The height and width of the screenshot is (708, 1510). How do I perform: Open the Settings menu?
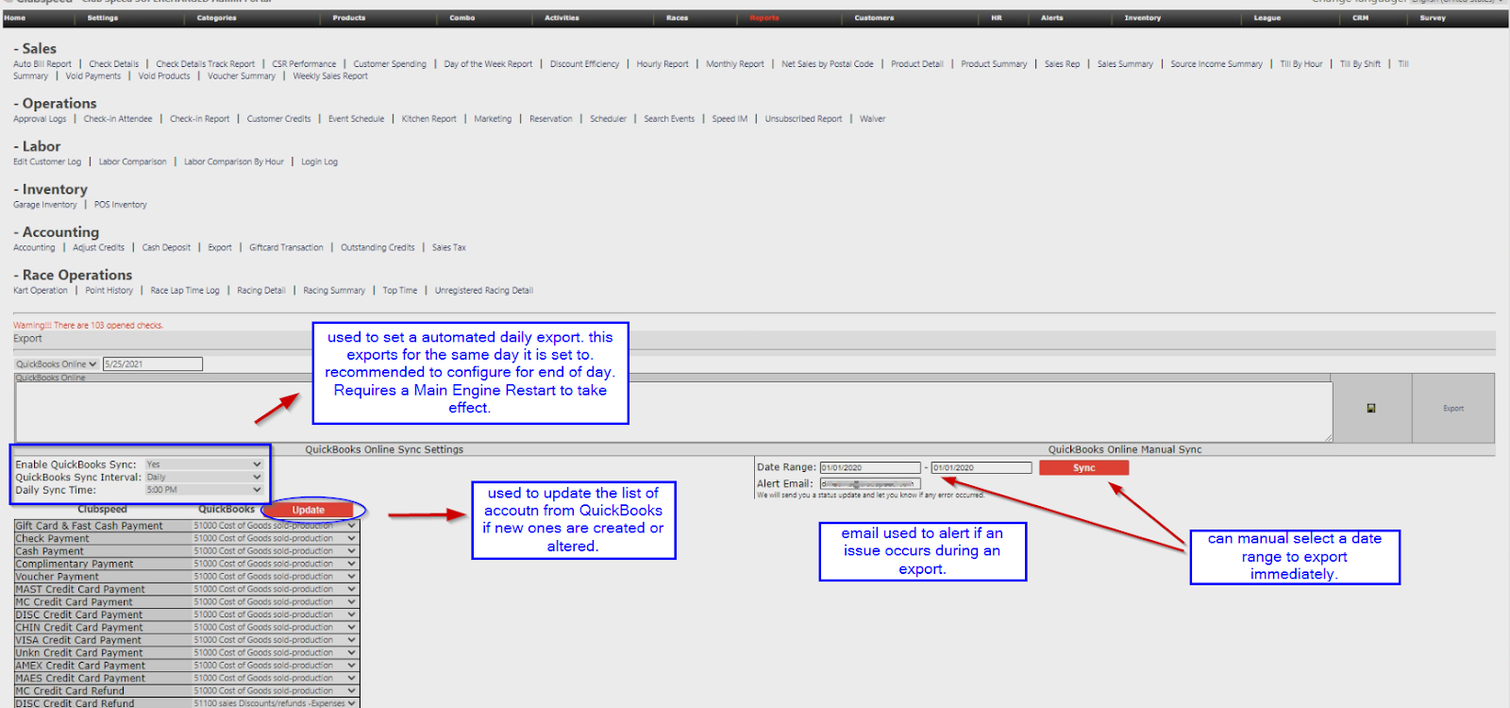[103, 18]
